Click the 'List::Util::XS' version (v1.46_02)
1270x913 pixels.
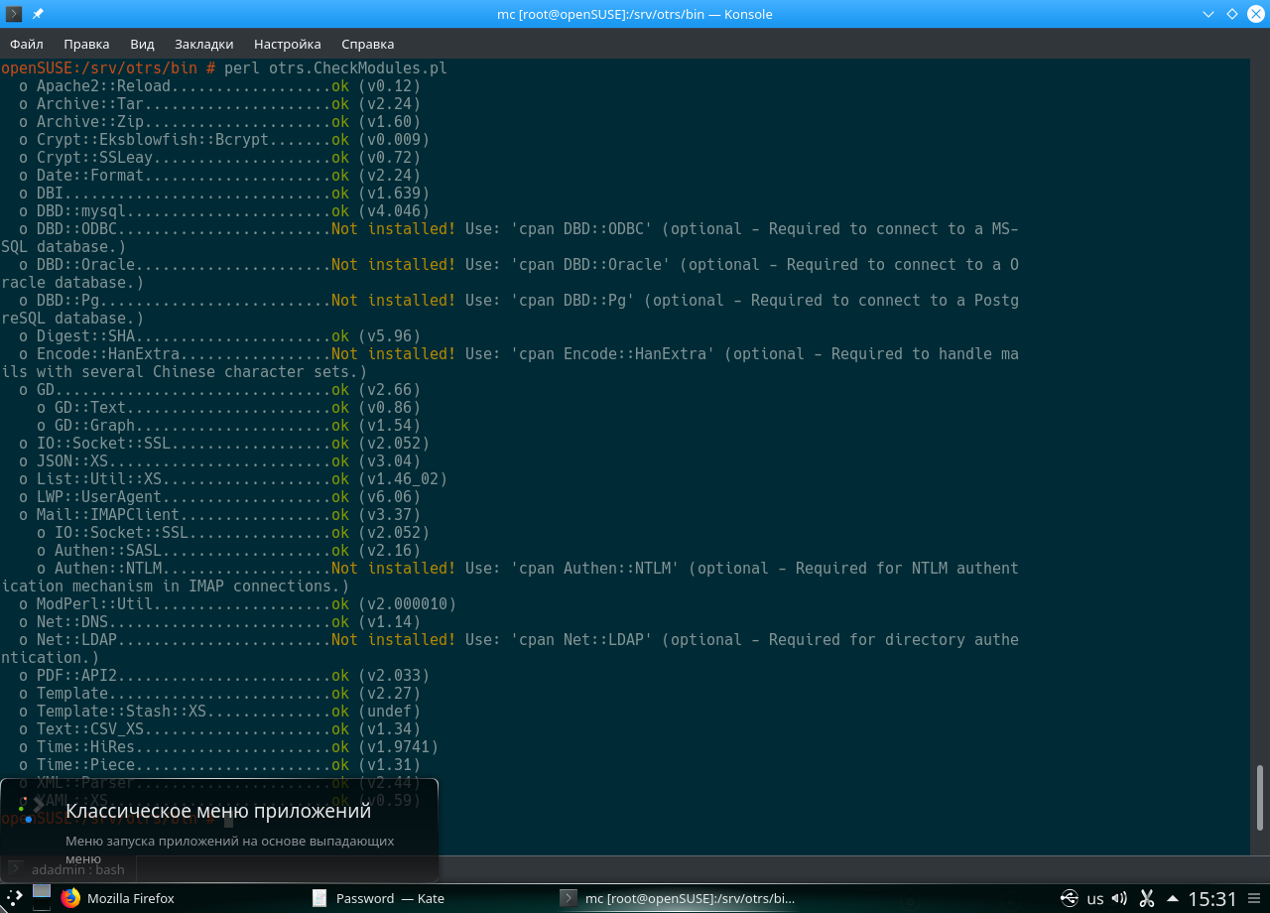click(403, 479)
